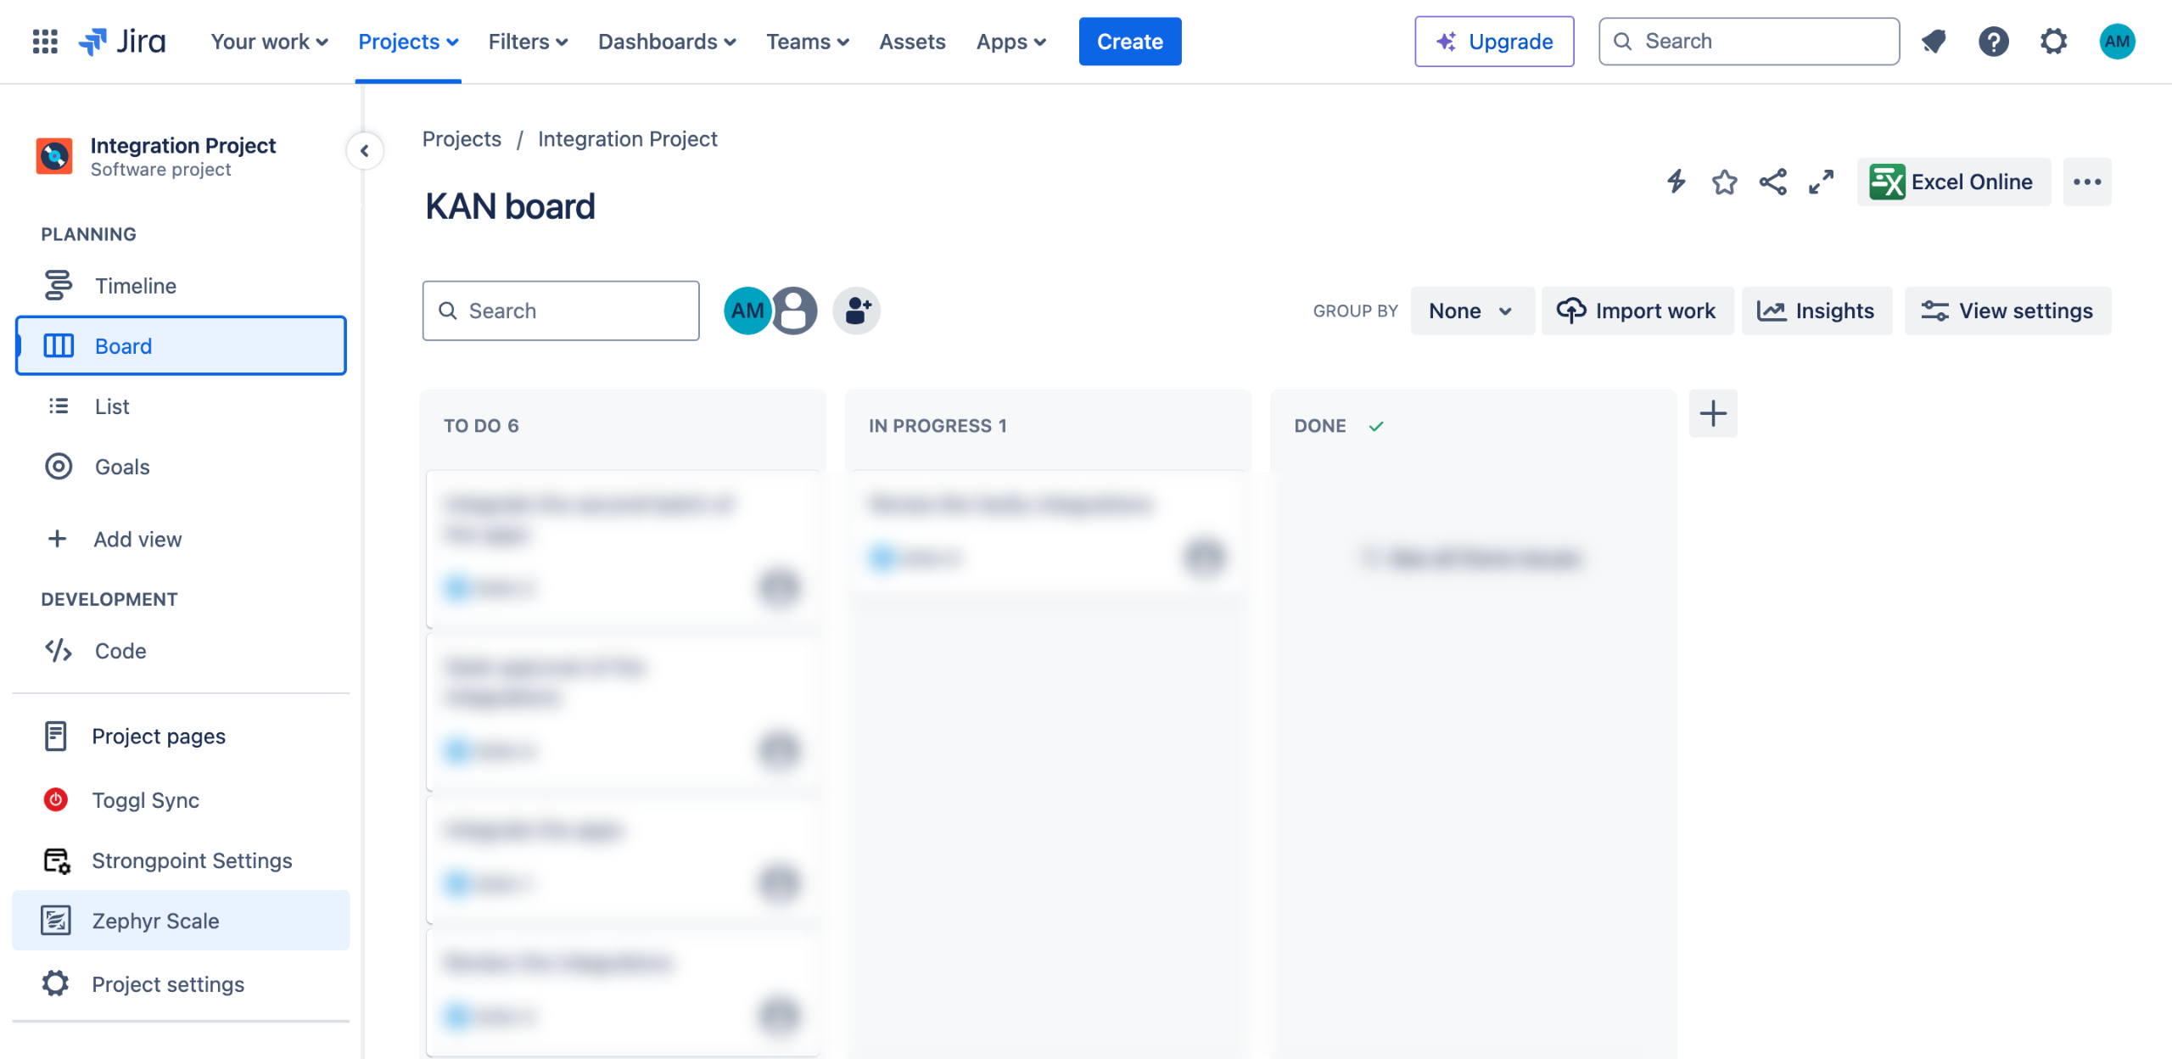The width and height of the screenshot is (2172, 1059).
Task: Click the add people icon
Action: tap(856, 311)
